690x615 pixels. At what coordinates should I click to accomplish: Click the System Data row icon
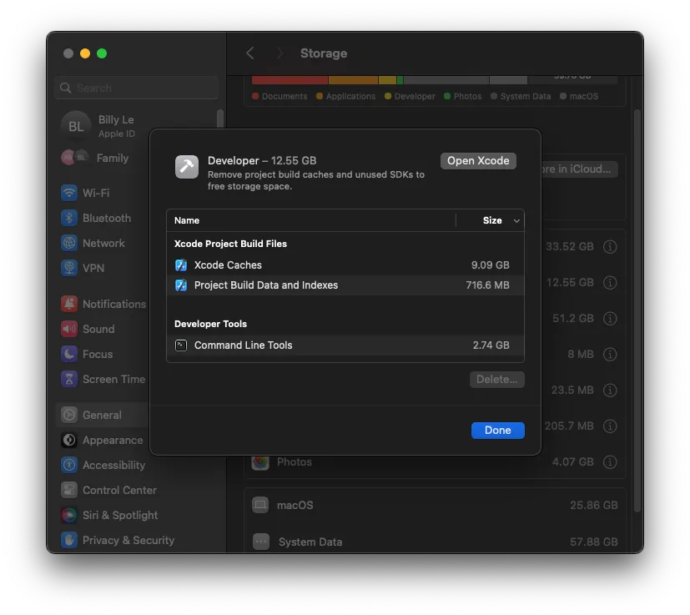pyautogui.click(x=261, y=542)
